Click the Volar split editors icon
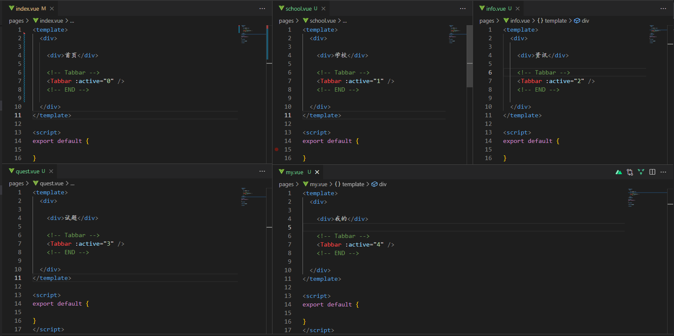This screenshot has height=336, width=674. tap(641, 172)
